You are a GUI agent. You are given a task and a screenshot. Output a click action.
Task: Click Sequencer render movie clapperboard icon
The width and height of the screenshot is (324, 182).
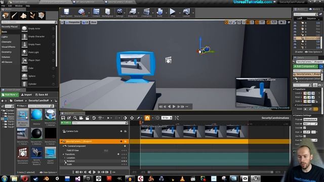[88, 118]
